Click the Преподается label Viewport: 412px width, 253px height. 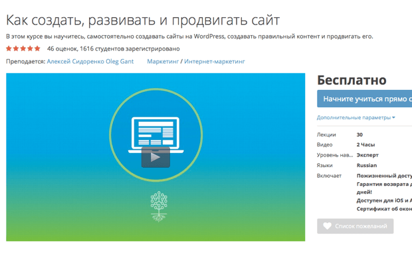point(26,61)
